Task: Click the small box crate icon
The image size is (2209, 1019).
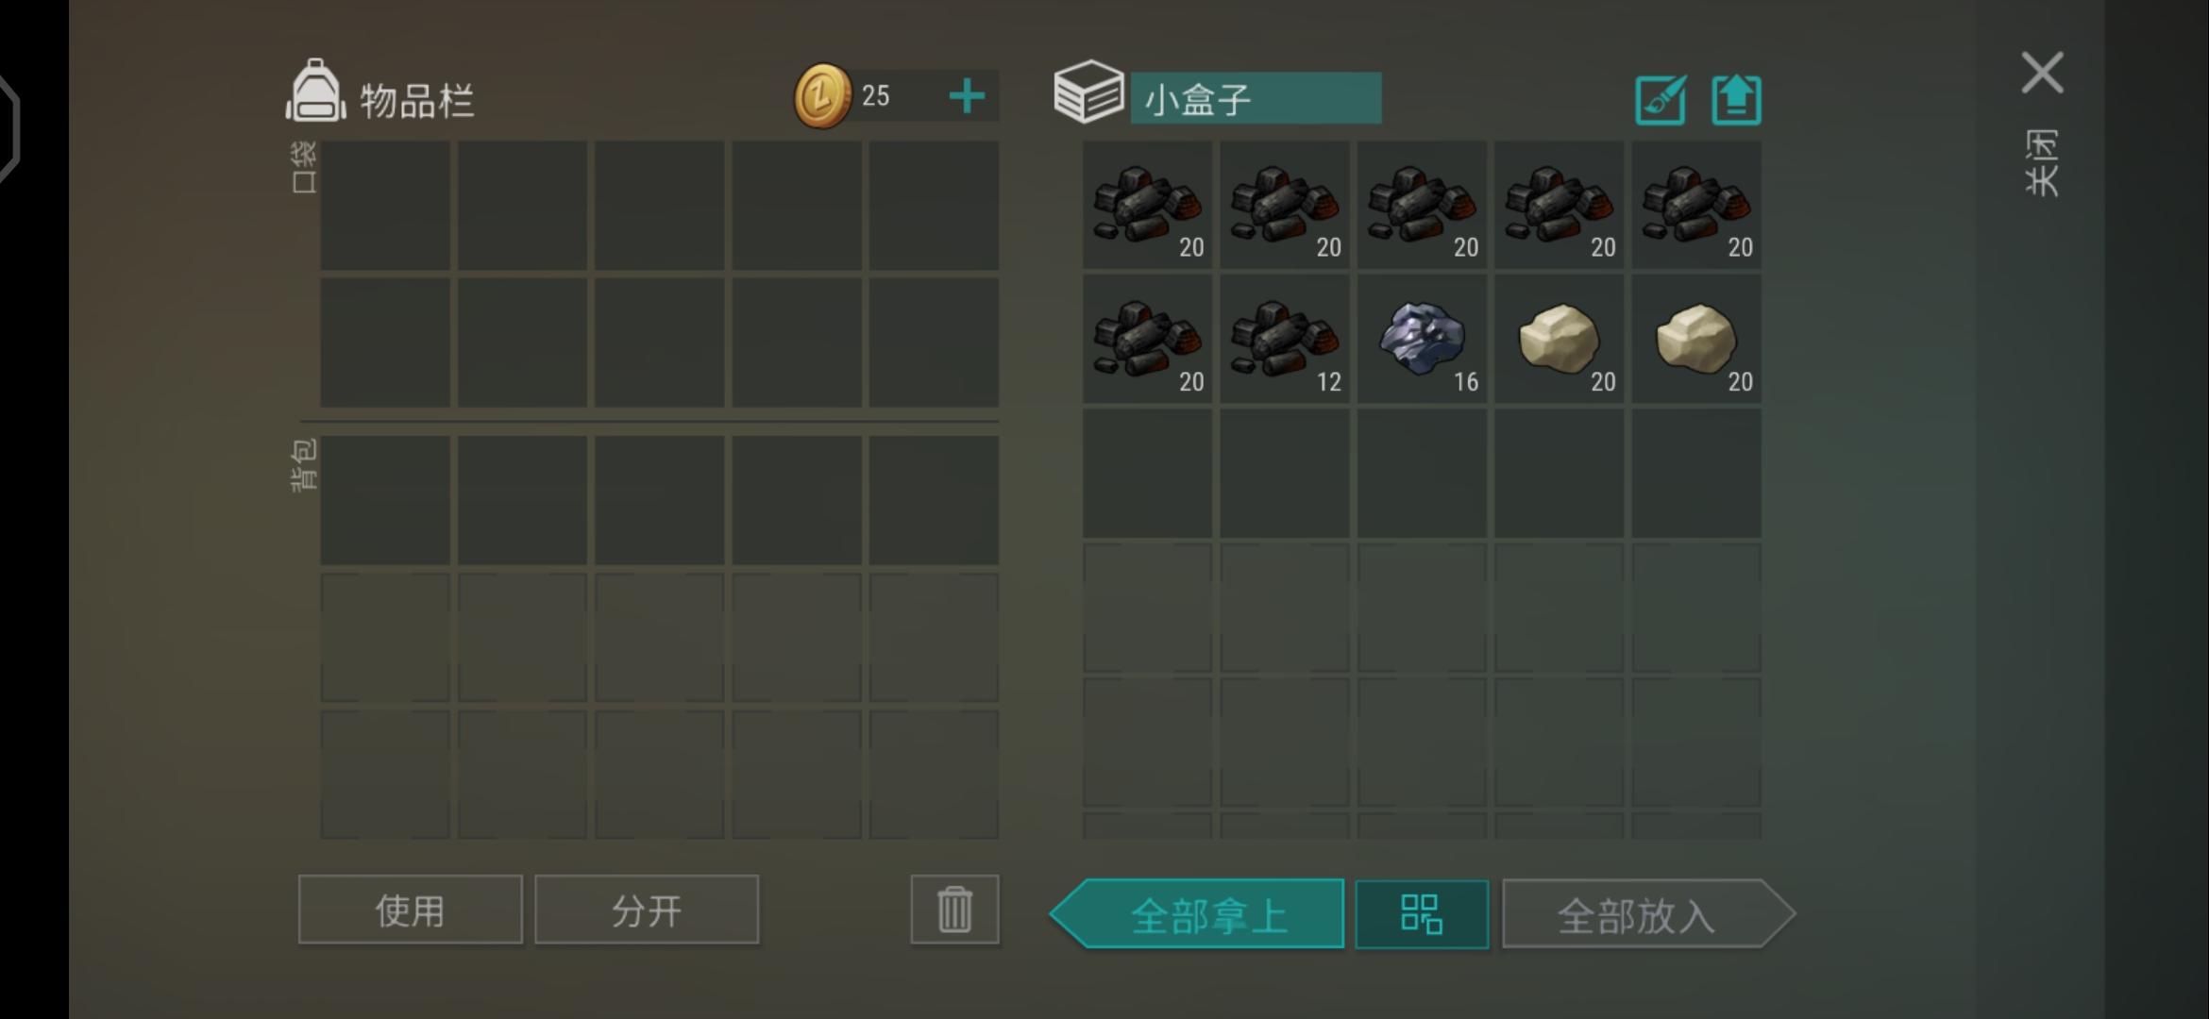Action: 1088,92
